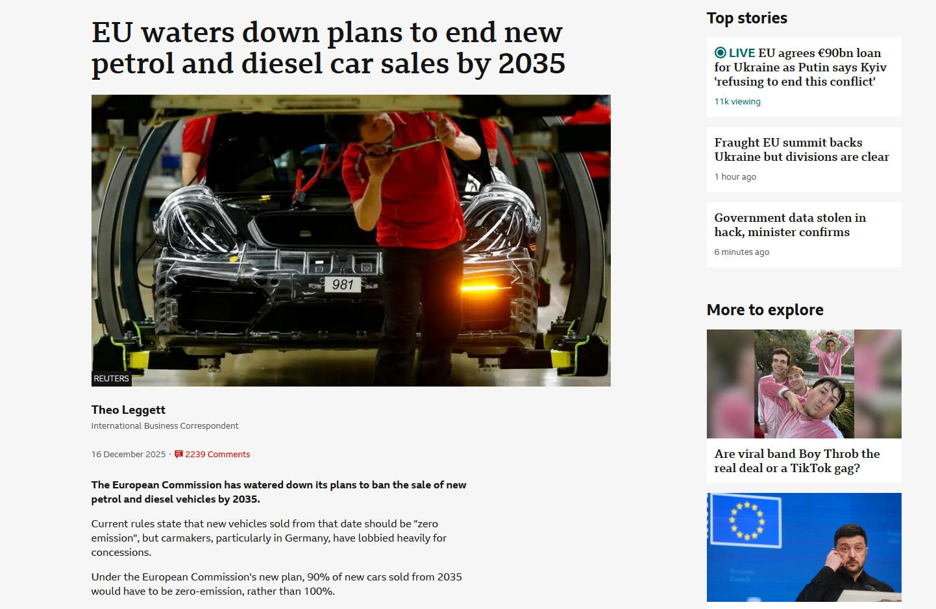
Task: Click the REUTERS image credit label
Action: pyautogui.click(x=112, y=379)
